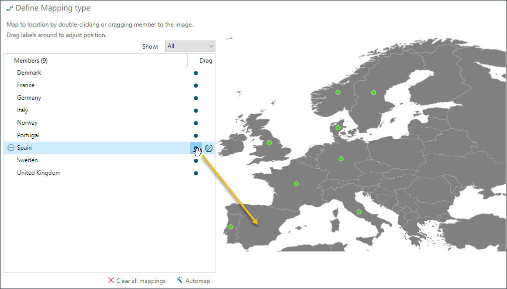Select the green marker on Sweden

pyautogui.click(x=373, y=93)
